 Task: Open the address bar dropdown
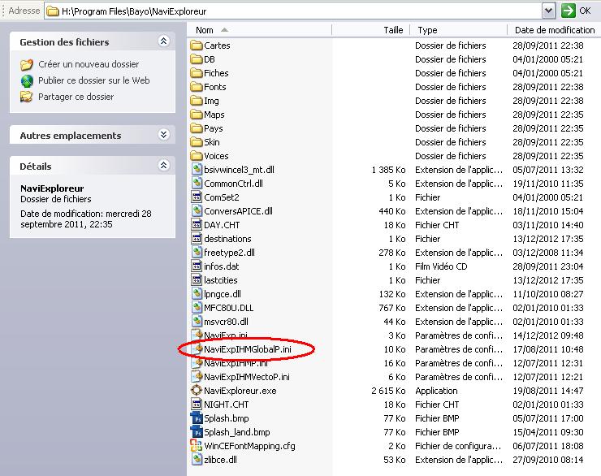click(548, 11)
